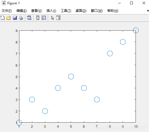Click the x-axis tick label 2
The image size is (149, 132).
(x=32, y=127)
